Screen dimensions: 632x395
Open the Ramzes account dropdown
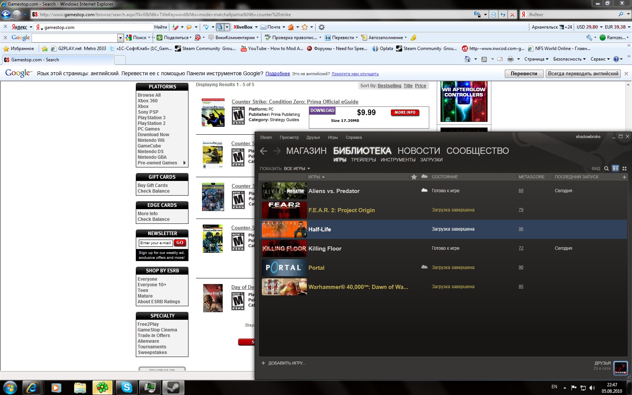(x=614, y=38)
